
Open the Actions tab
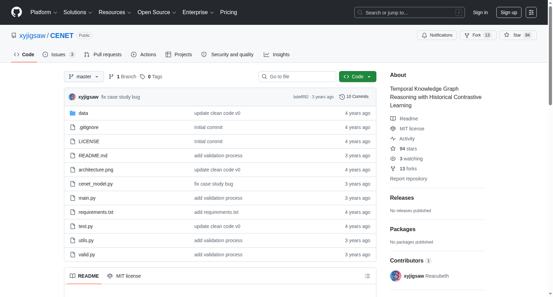[x=144, y=55]
